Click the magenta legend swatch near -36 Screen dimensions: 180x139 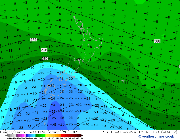23,135
